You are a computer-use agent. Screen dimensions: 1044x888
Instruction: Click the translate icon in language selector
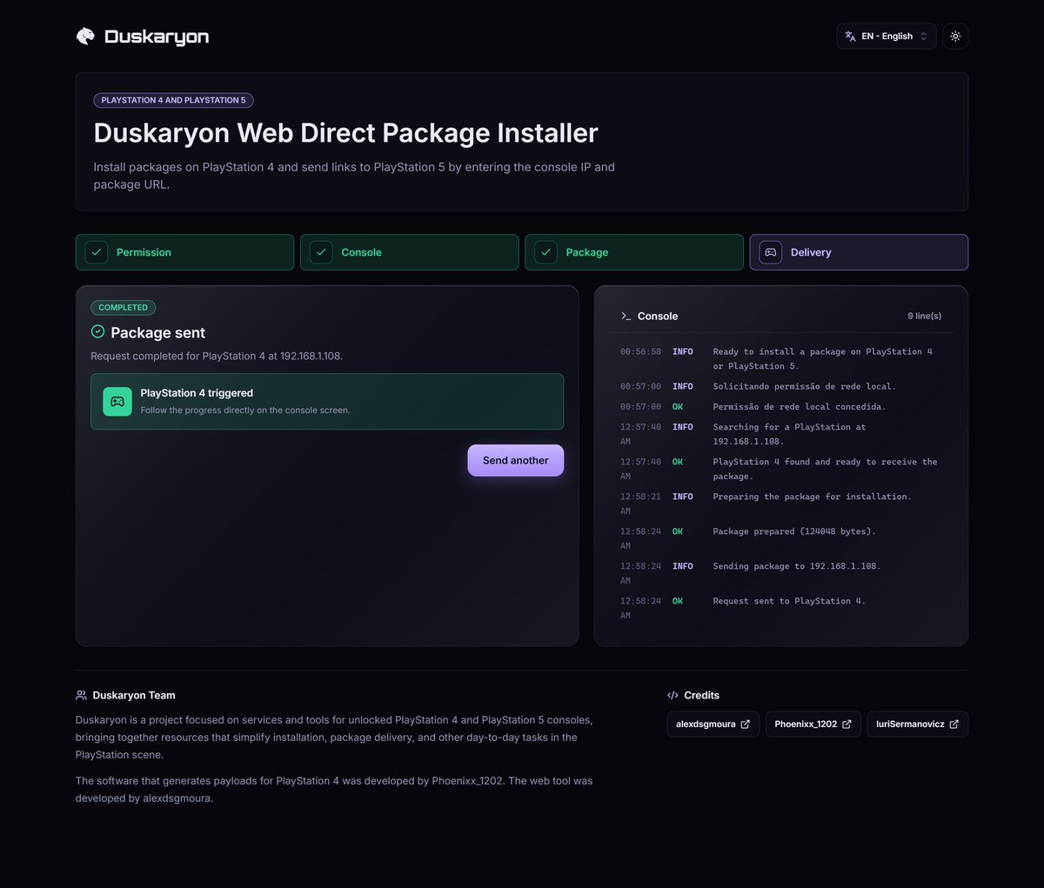click(850, 36)
